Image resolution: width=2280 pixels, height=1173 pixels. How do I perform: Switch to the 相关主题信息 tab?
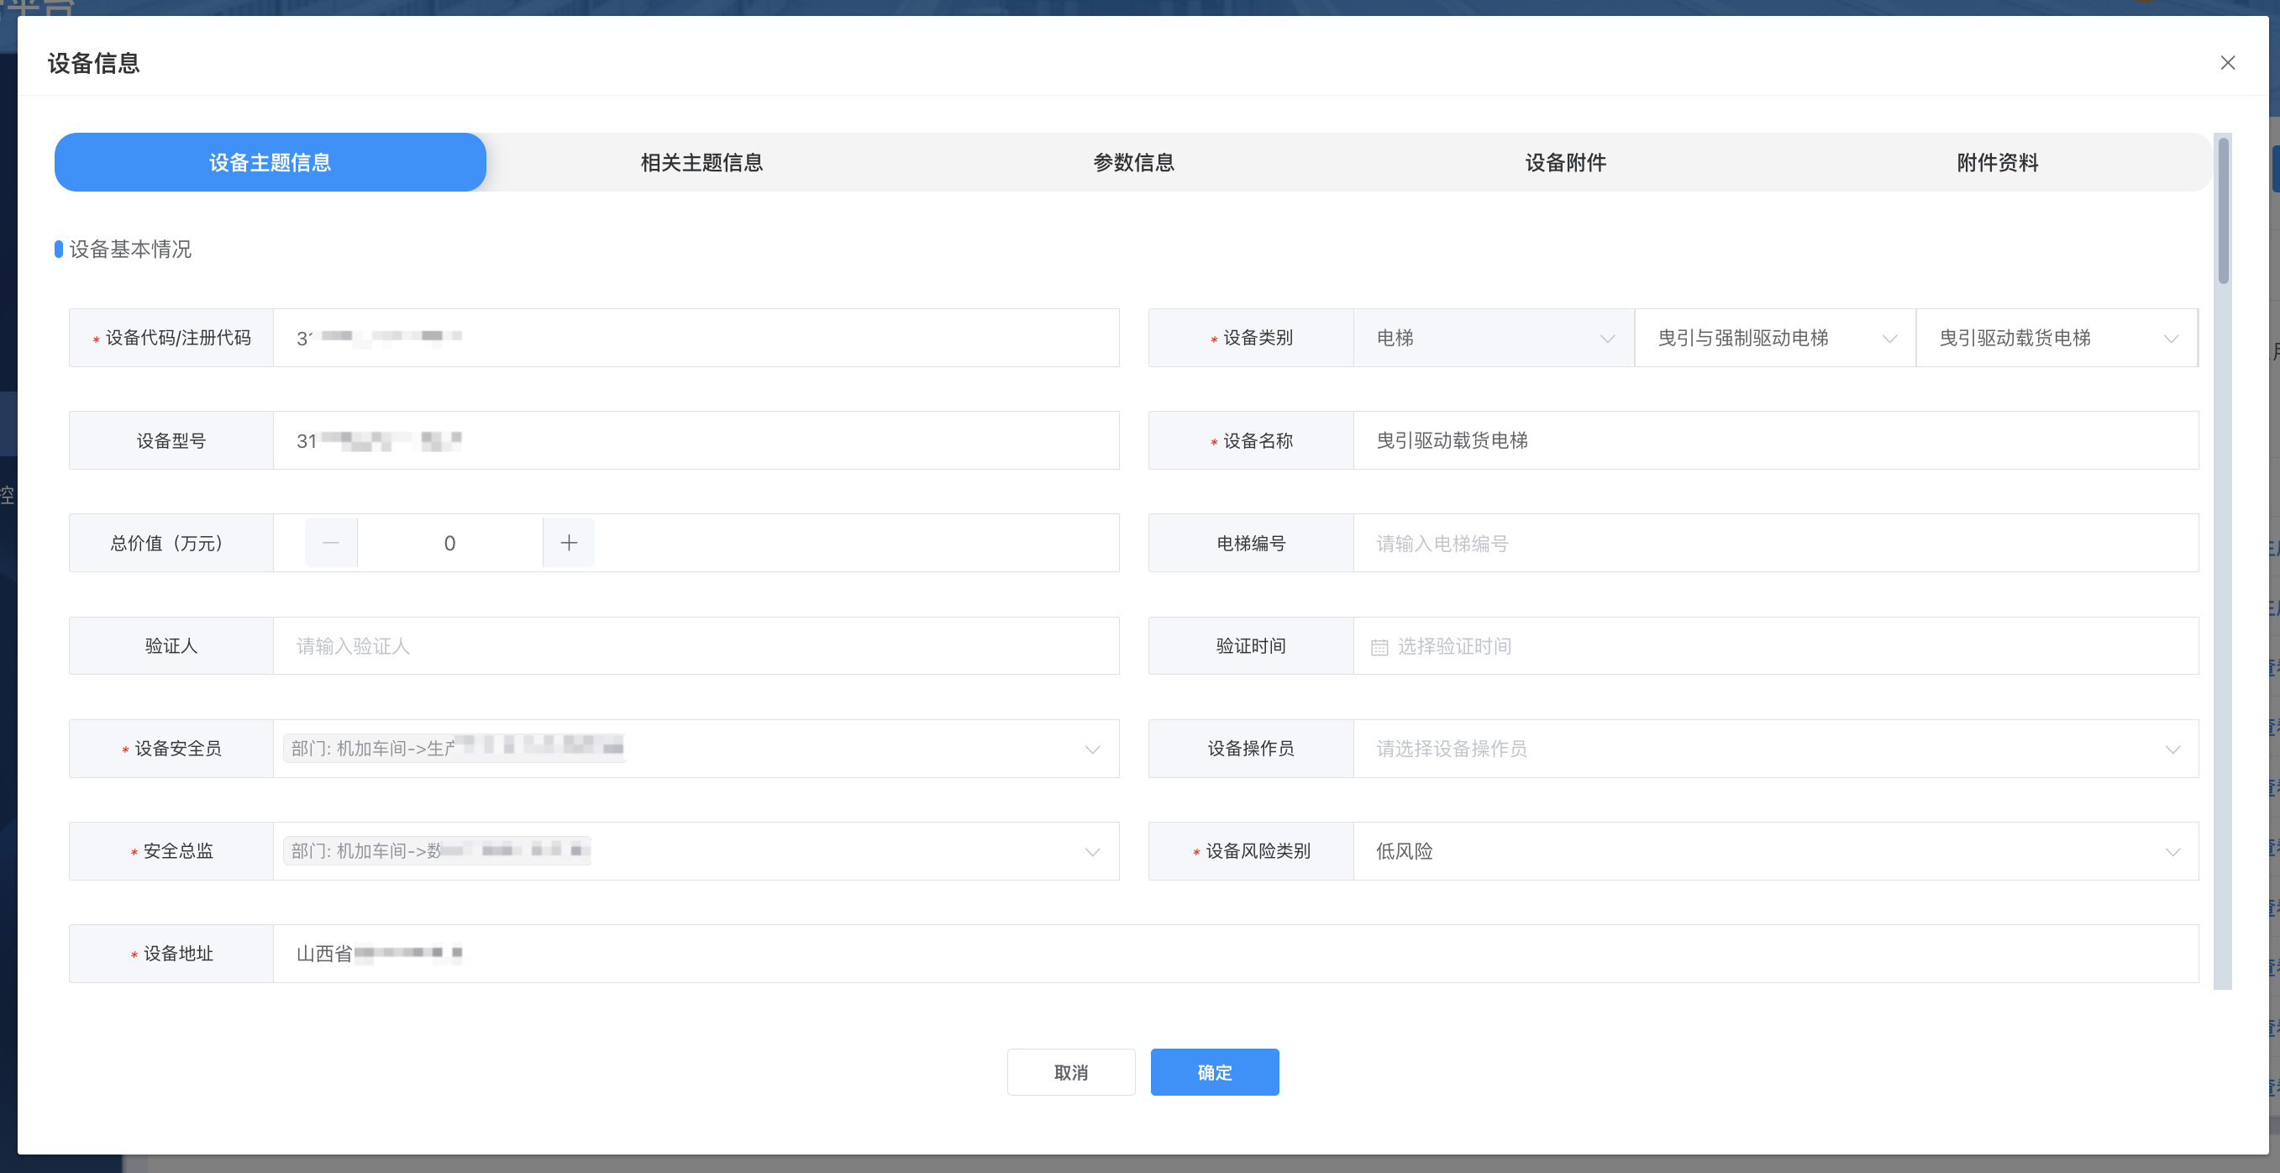tap(701, 163)
